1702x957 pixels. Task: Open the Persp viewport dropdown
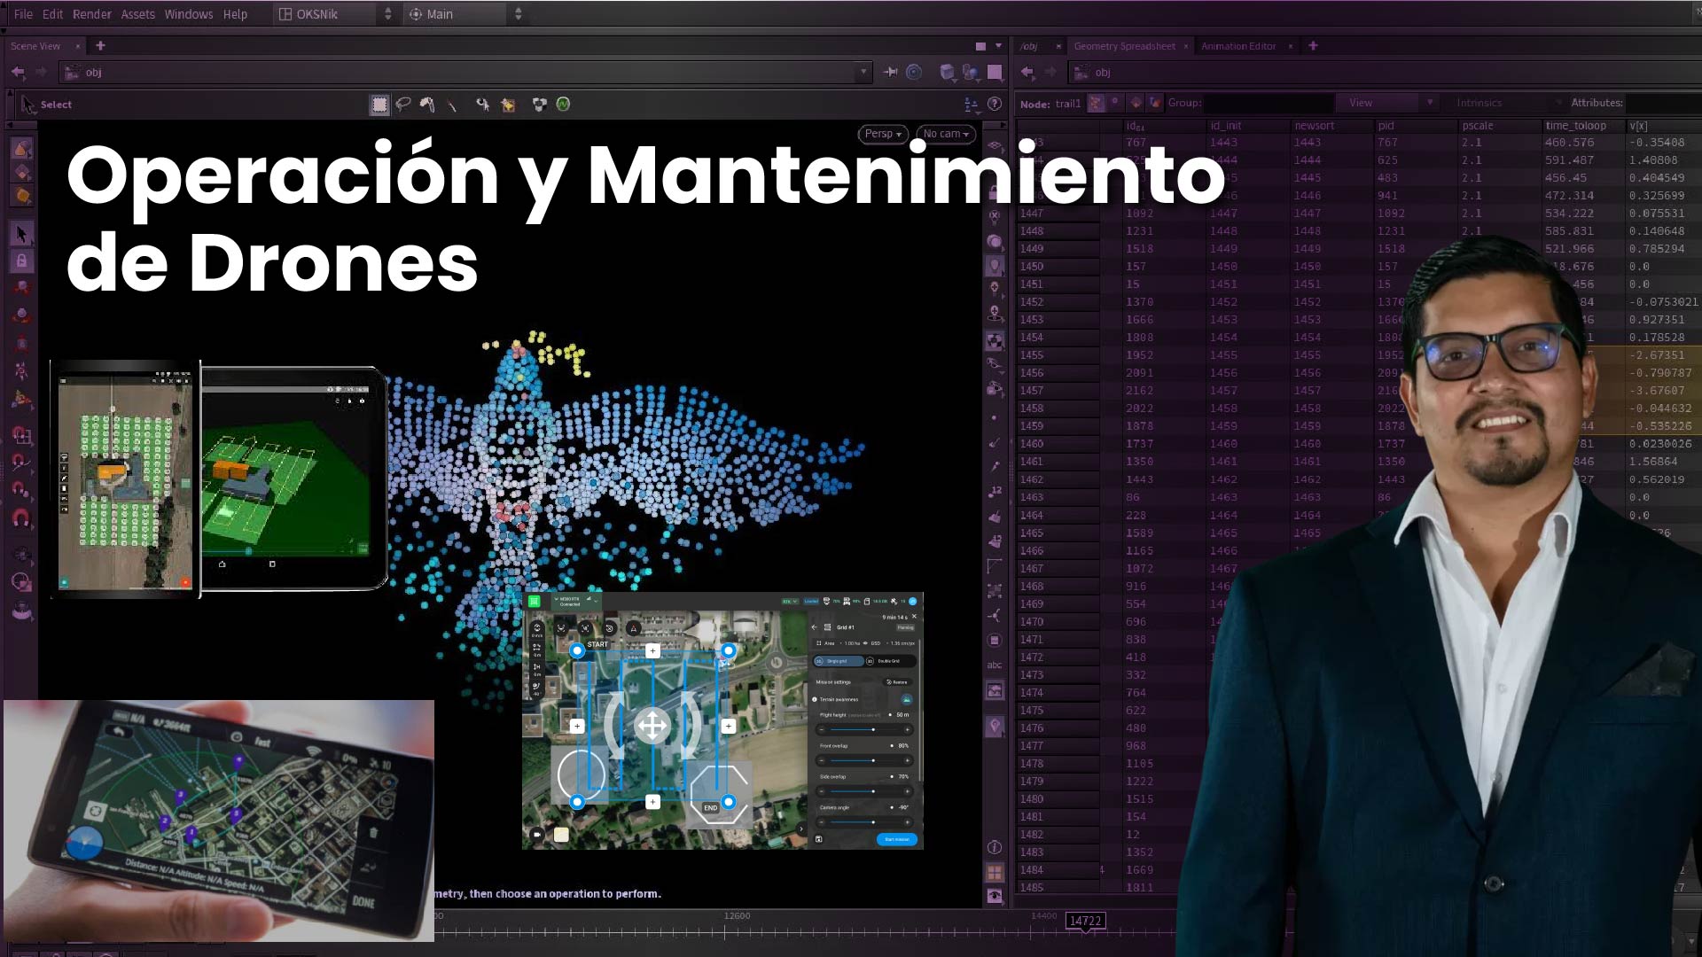(882, 134)
